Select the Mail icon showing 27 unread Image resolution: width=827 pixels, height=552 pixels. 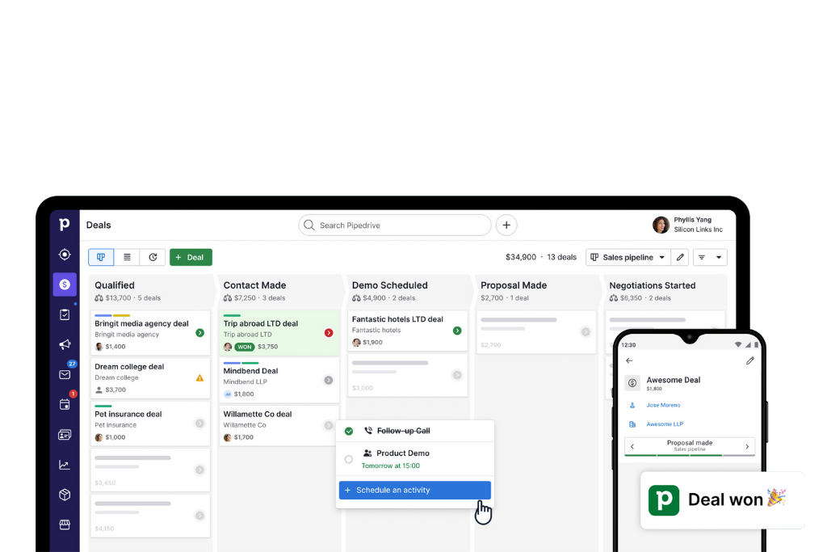65,376
